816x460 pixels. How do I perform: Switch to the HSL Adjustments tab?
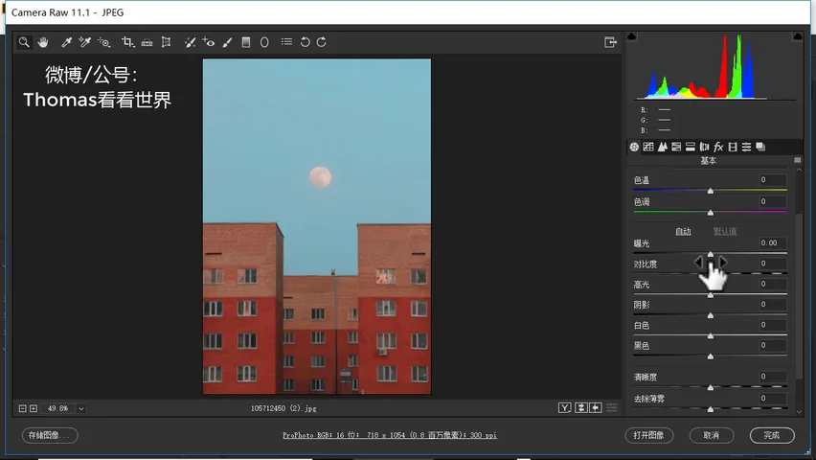coord(676,147)
